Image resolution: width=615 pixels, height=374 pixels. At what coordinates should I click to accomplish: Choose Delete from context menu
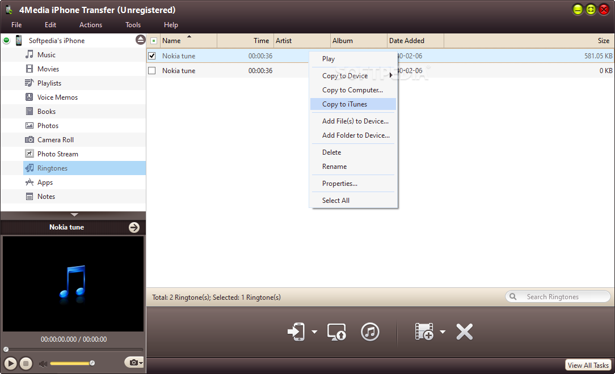pos(353,152)
